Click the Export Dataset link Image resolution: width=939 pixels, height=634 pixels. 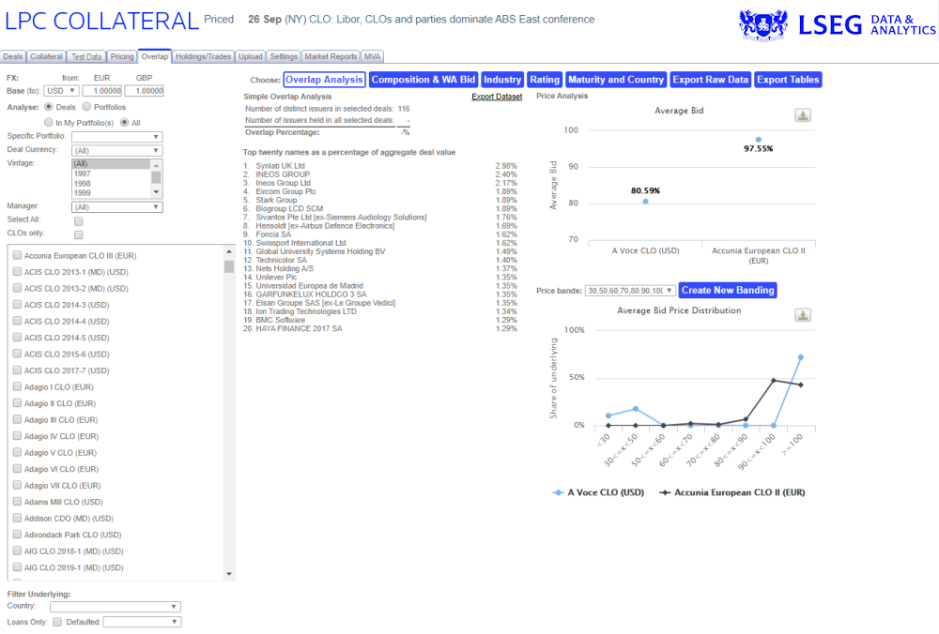pos(496,97)
